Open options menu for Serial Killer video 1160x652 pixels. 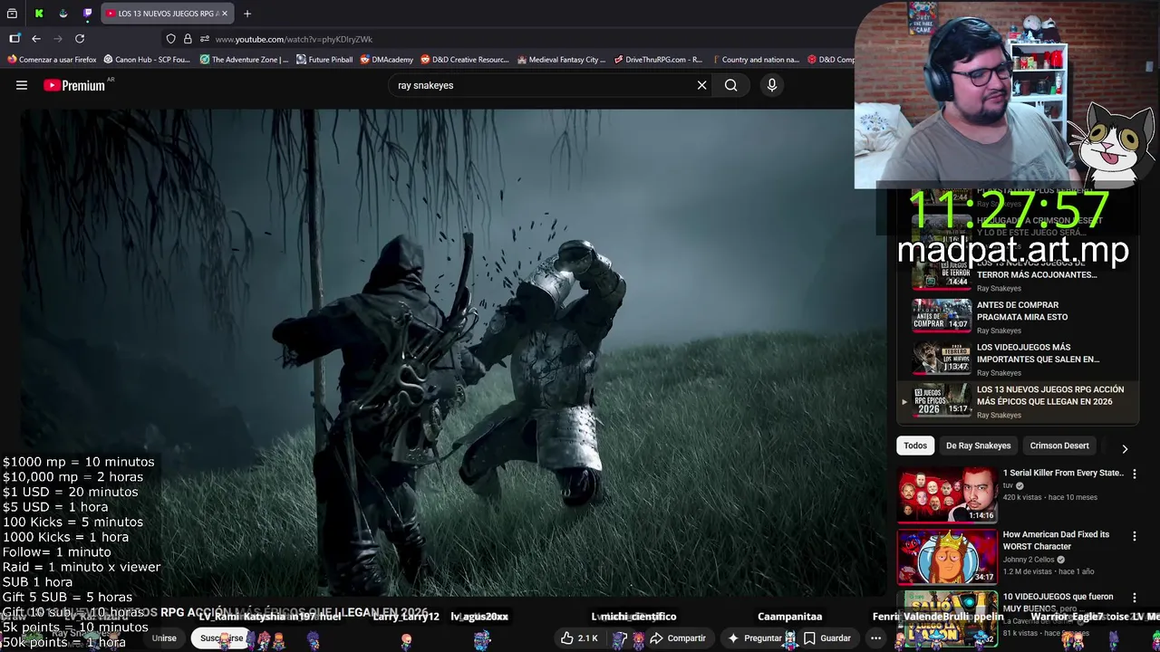(x=1134, y=475)
